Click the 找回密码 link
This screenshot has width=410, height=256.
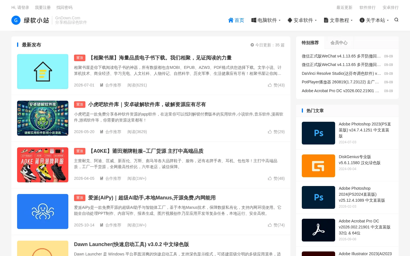point(64,7)
